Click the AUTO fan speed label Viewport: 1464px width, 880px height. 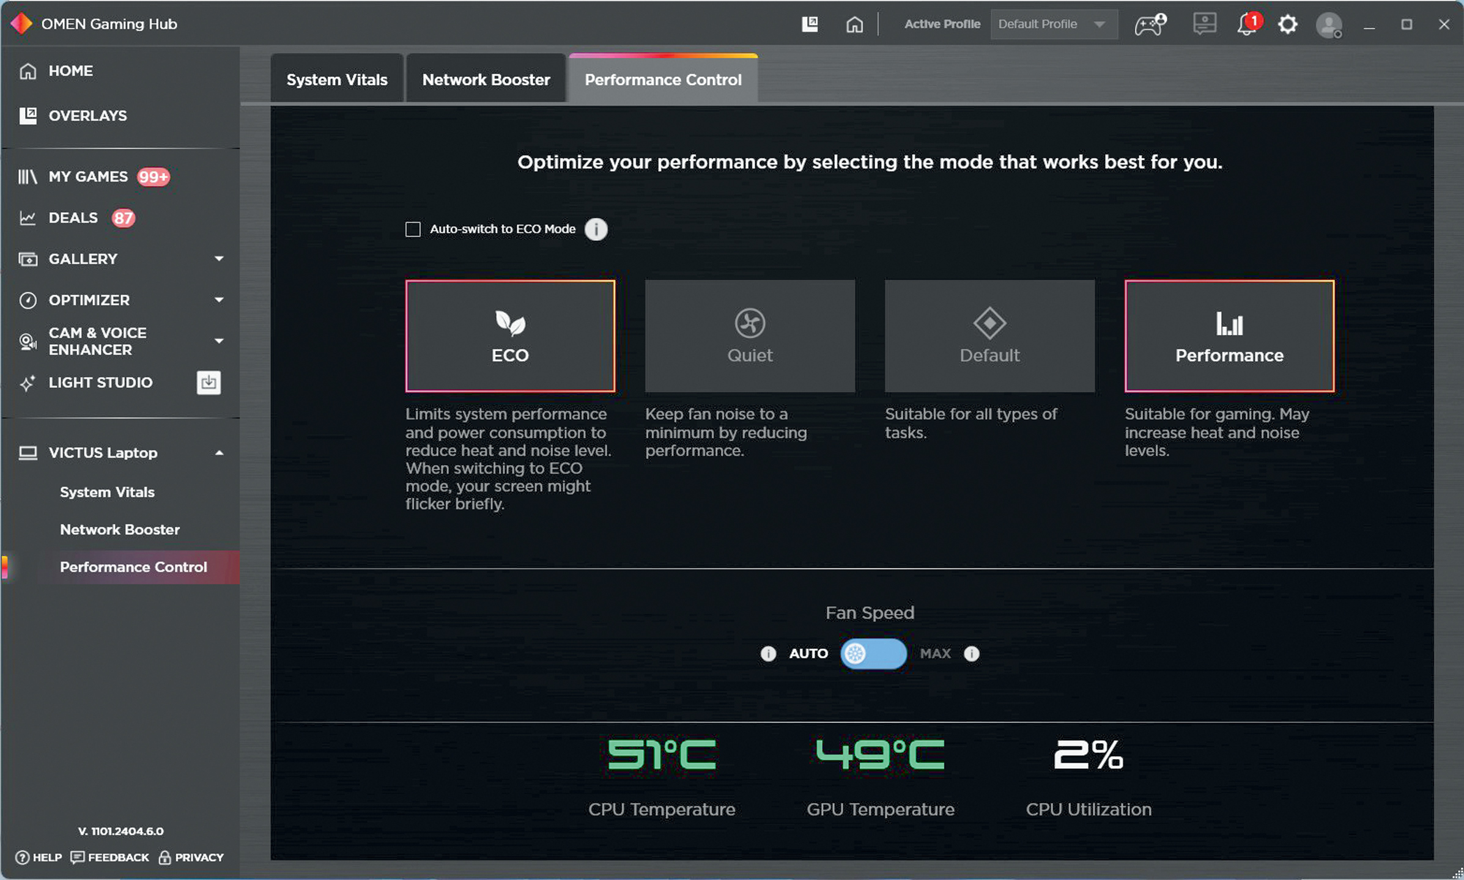pyautogui.click(x=808, y=654)
